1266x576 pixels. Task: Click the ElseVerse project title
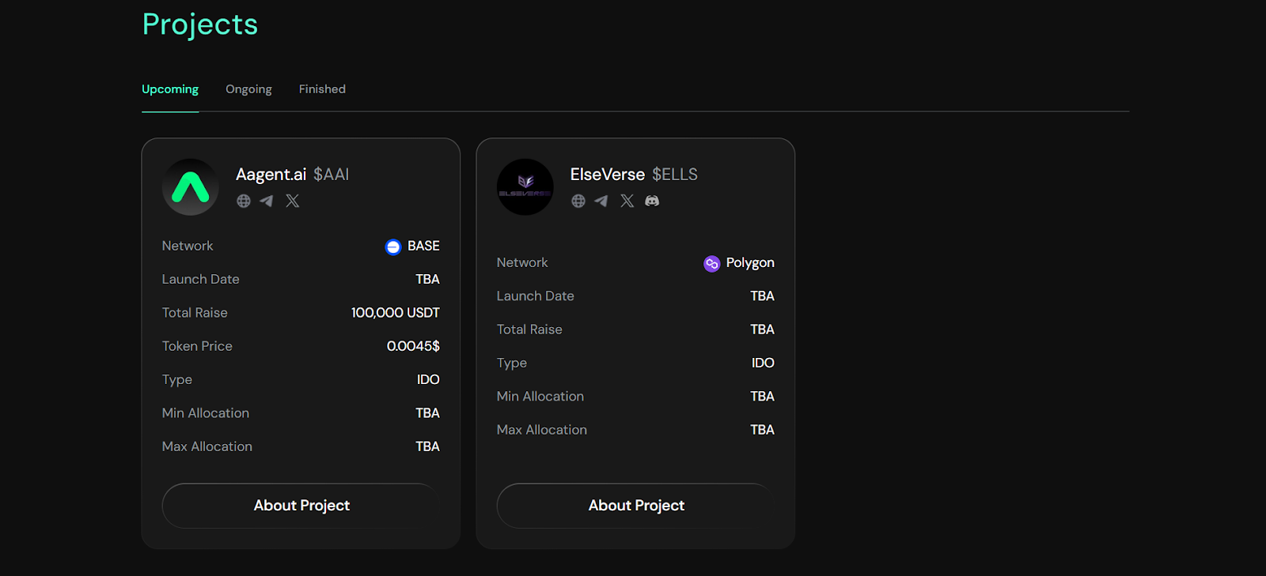coord(607,175)
